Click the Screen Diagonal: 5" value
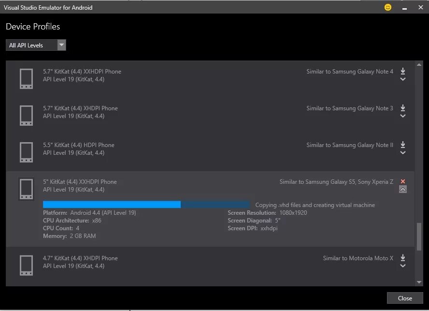This screenshot has height=311, width=429. coord(278,220)
